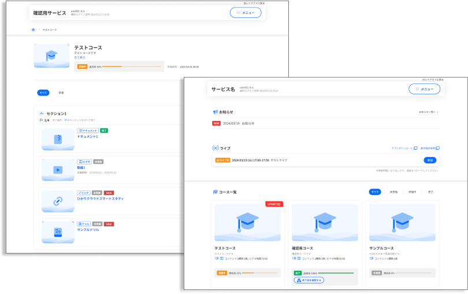Click the chain link icon thumbnail
Viewport: 468px width, 294px height.
click(58, 201)
